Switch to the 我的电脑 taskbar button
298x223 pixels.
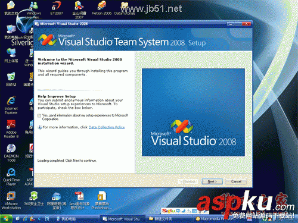(67, 219)
